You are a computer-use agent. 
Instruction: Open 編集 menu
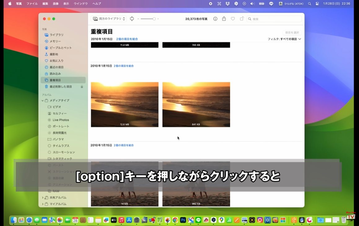[45, 4]
